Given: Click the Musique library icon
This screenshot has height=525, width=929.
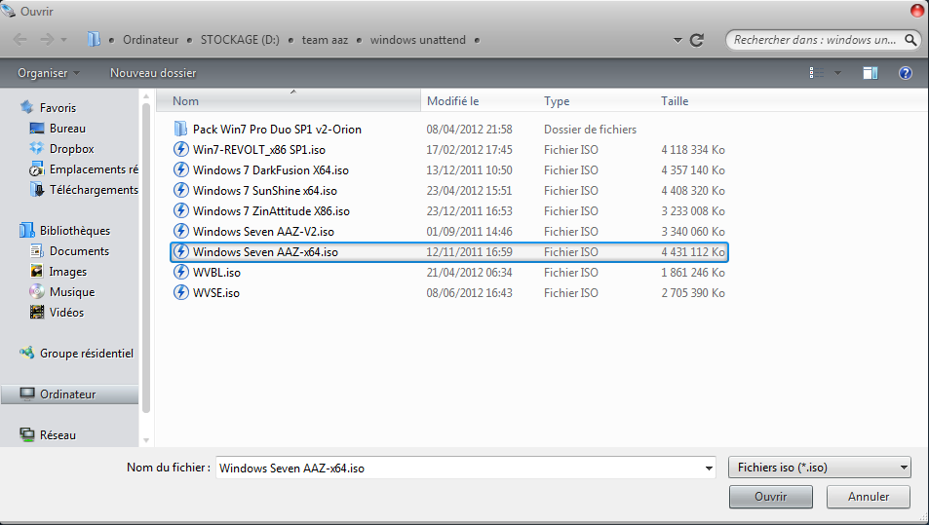Looking at the screenshot, I should coord(37,292).
